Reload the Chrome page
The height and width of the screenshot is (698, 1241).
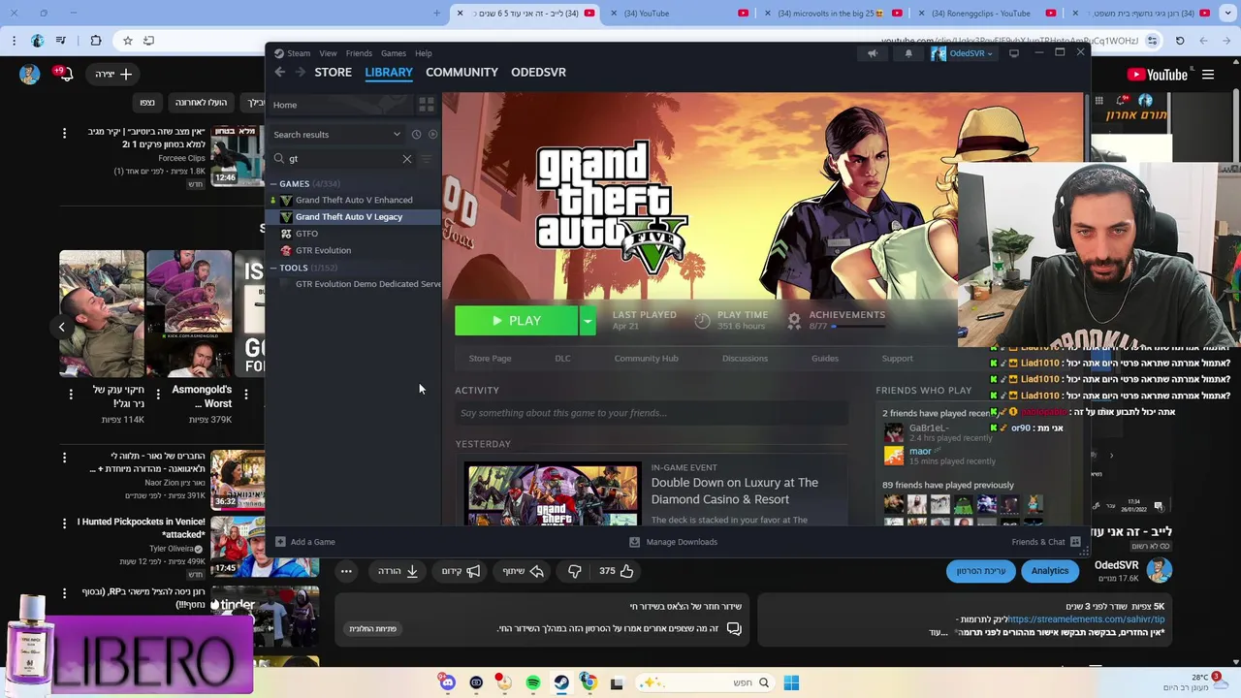pos(1180,41)
